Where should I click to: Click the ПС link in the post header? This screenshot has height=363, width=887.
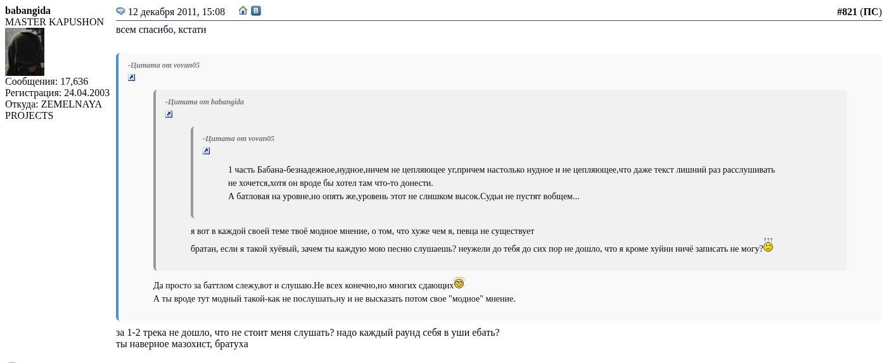(x=871, y=12)
